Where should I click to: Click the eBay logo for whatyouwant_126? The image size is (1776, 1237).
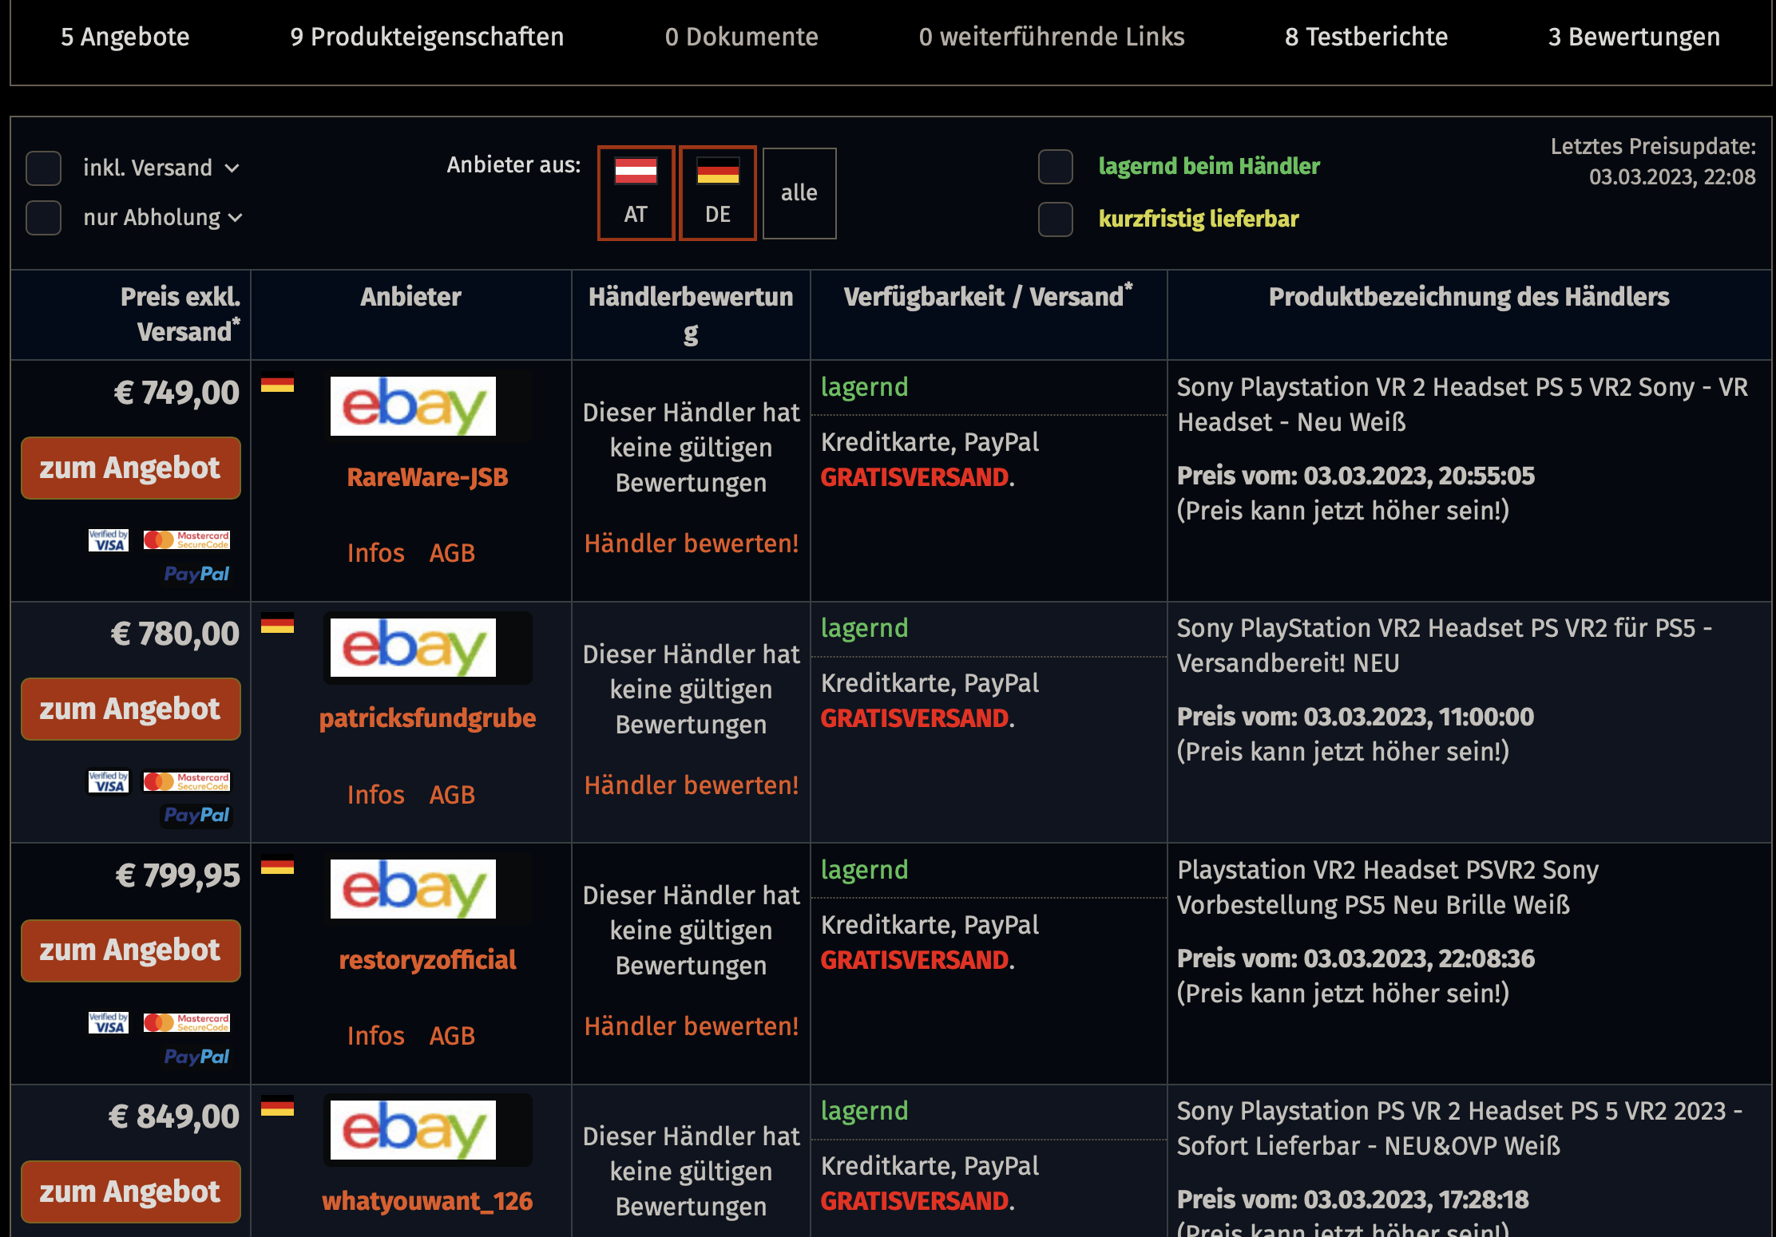click(413, 1129)
